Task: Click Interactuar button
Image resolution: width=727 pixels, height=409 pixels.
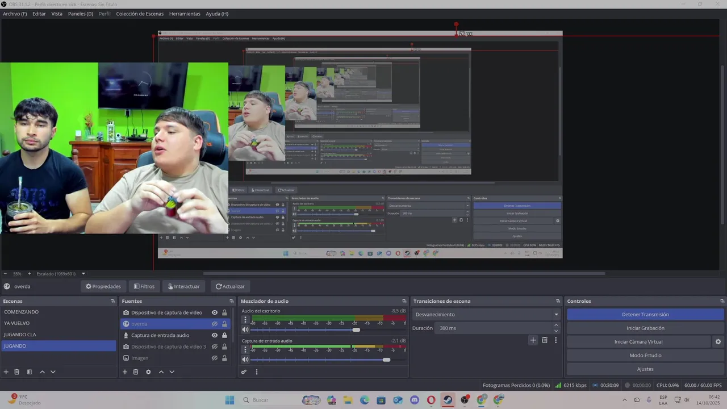Action: coord(183,286)
